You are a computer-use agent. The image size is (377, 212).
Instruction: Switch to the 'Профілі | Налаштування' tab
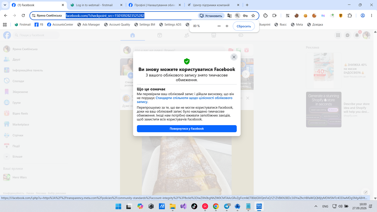point(155,5)
